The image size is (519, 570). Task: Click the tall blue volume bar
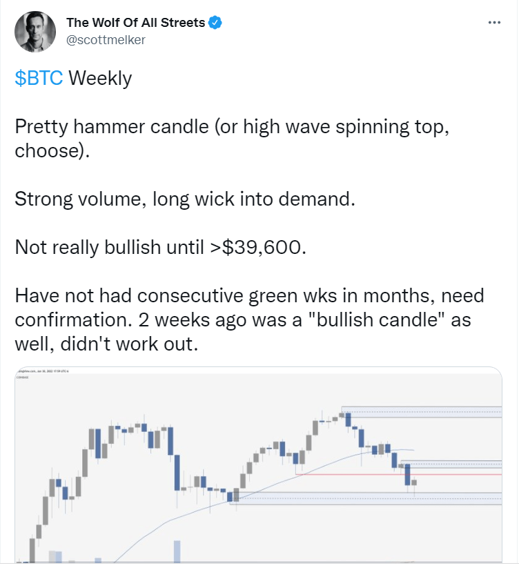coord(177,551)
